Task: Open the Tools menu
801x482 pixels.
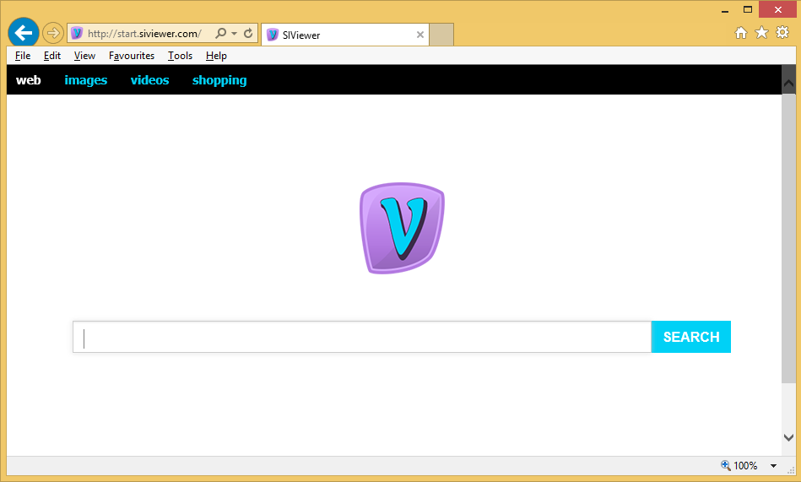Action: [181, 56]
